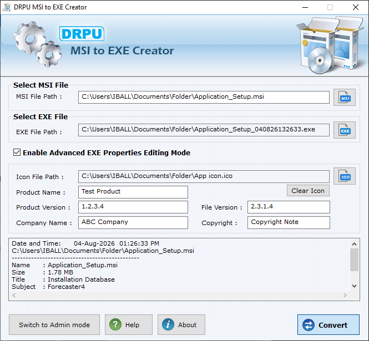
Task: Click log line 'Subject : Forecaster4'
Action: [x=48, y=287]
